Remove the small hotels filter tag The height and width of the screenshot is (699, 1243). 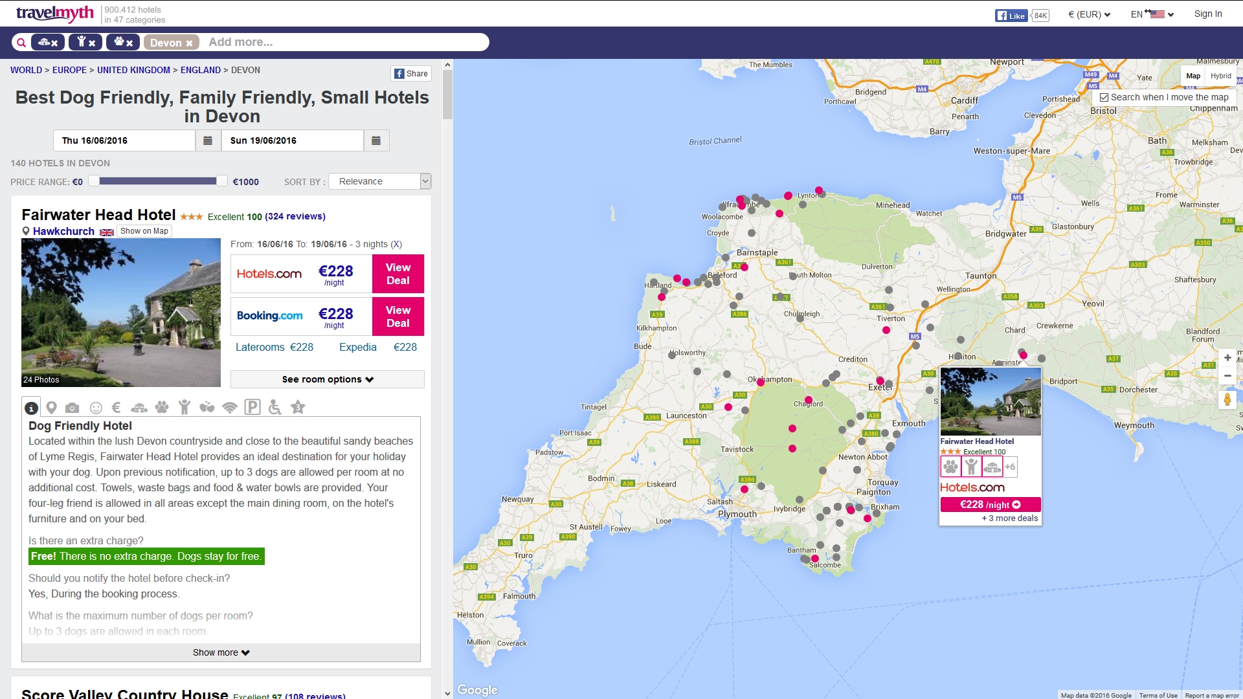[54, 43]
